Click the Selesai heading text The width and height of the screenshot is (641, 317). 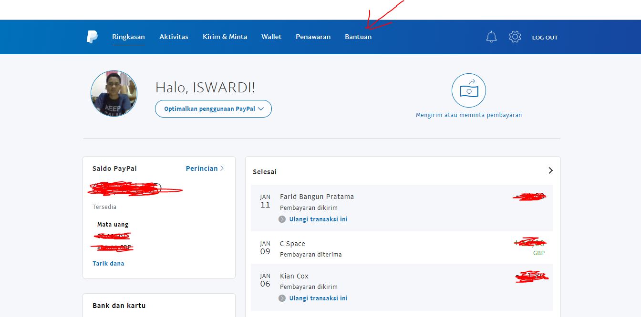(x=265, y=172)
